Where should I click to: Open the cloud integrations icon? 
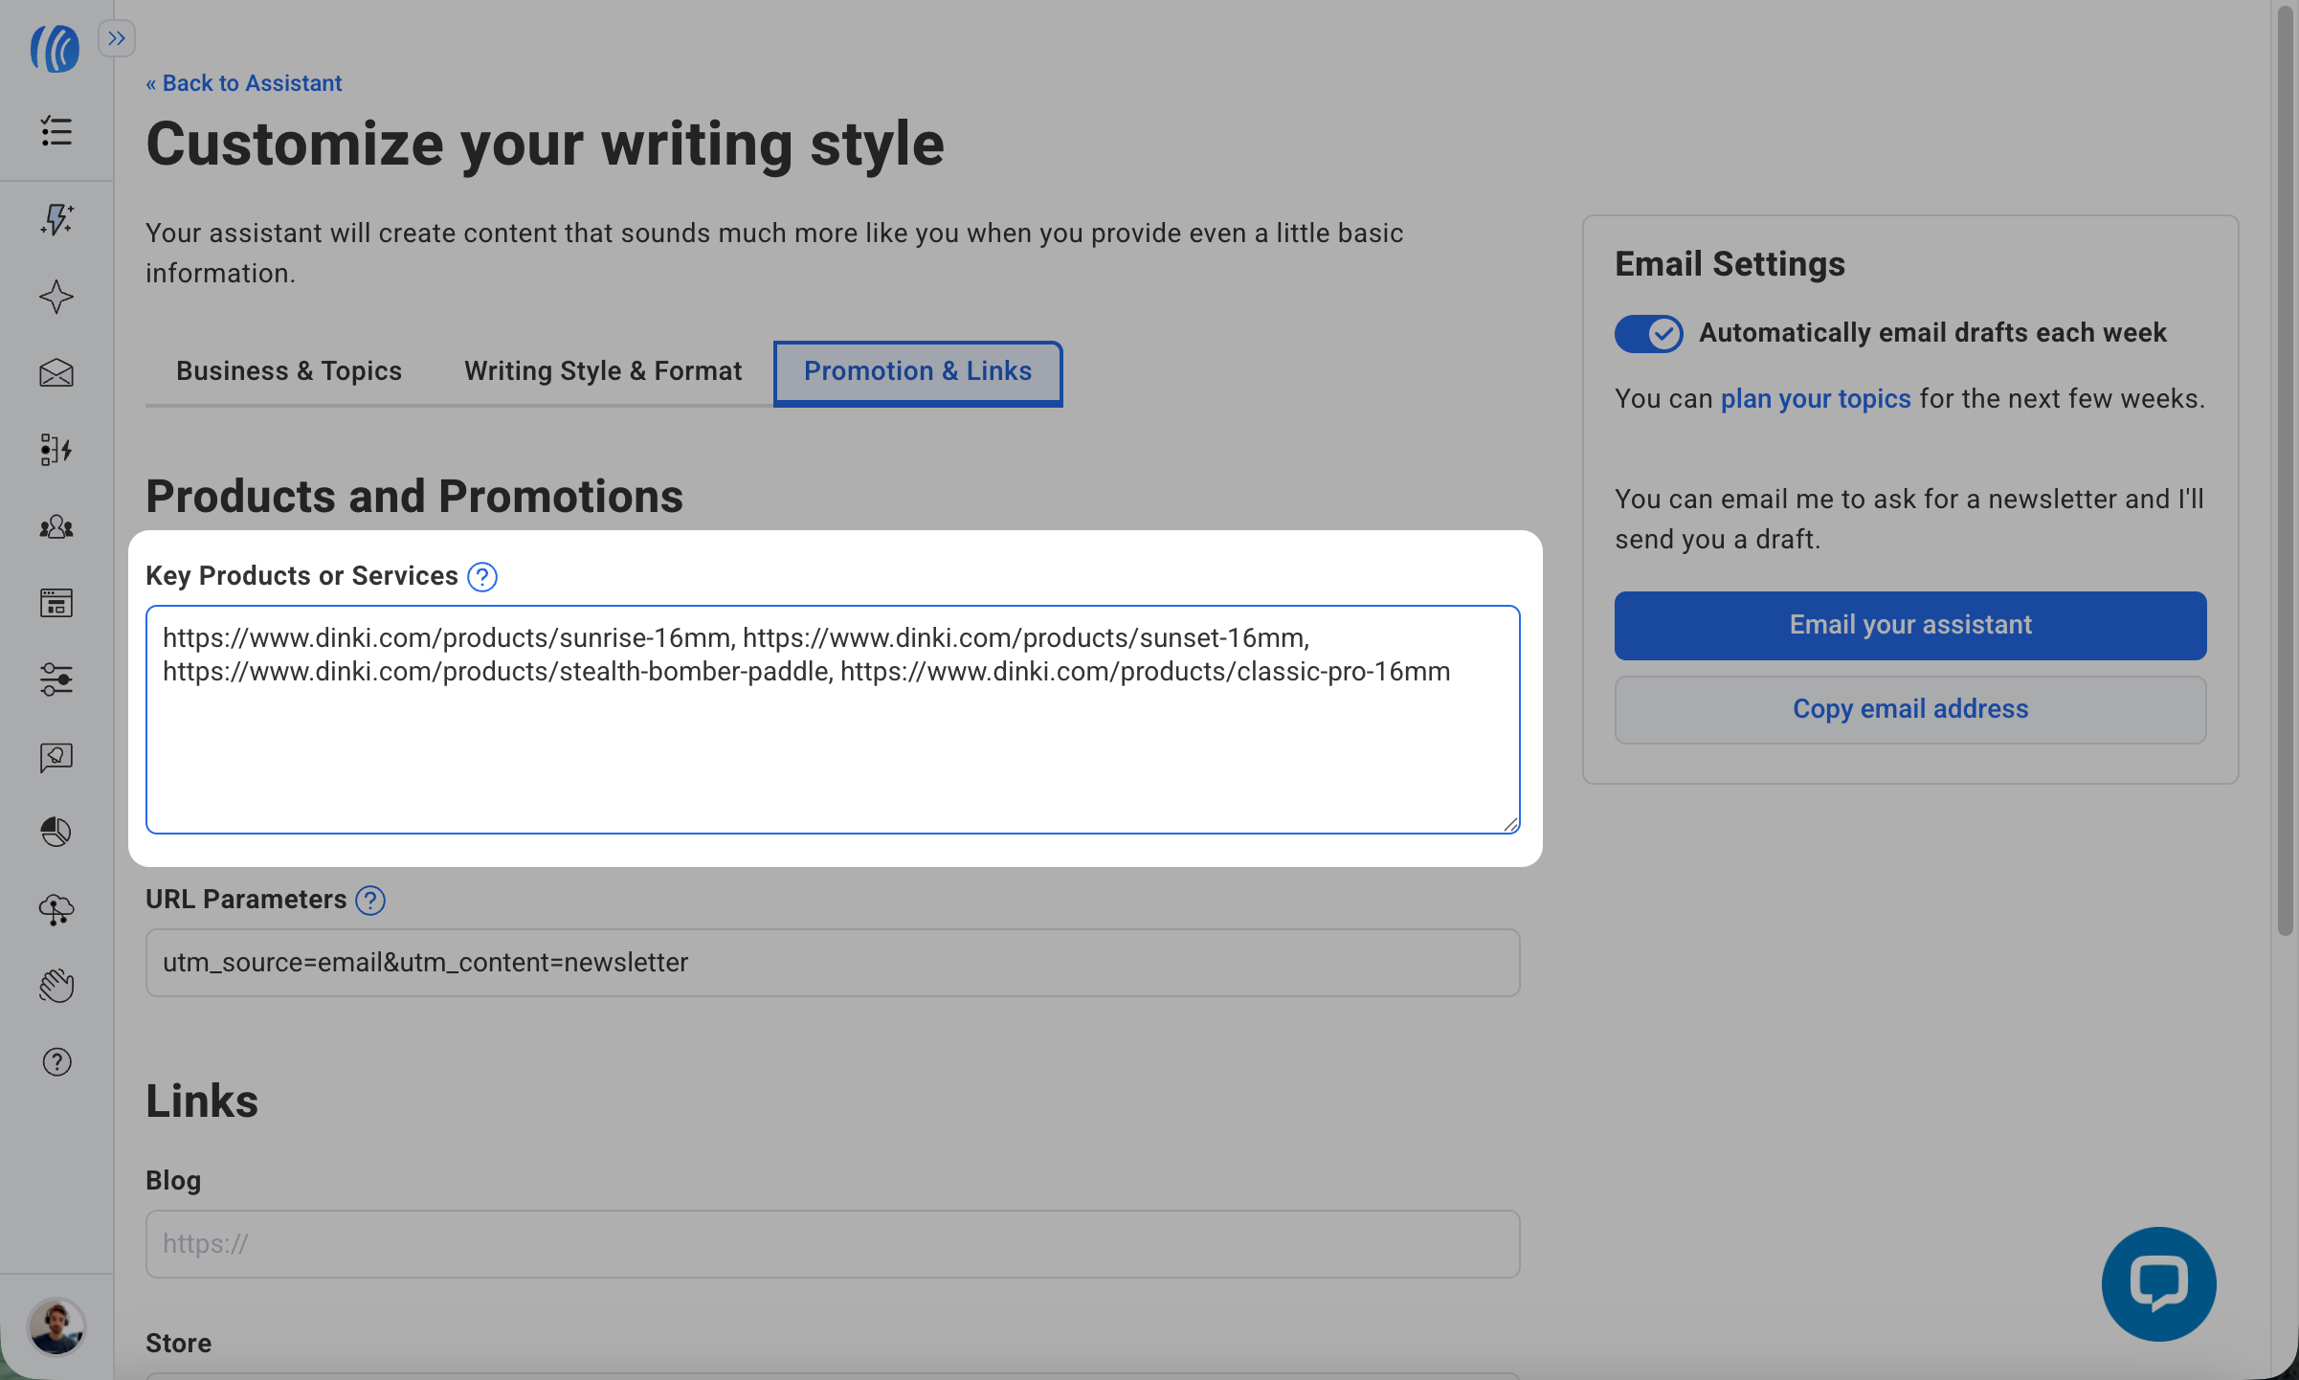point(56,909)
